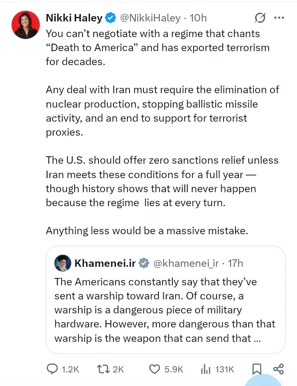Screen dimensions: 297x386
Task: Click the Khamenei.ir avatar in the quoted tweet
Action: [x=63, y=263]
